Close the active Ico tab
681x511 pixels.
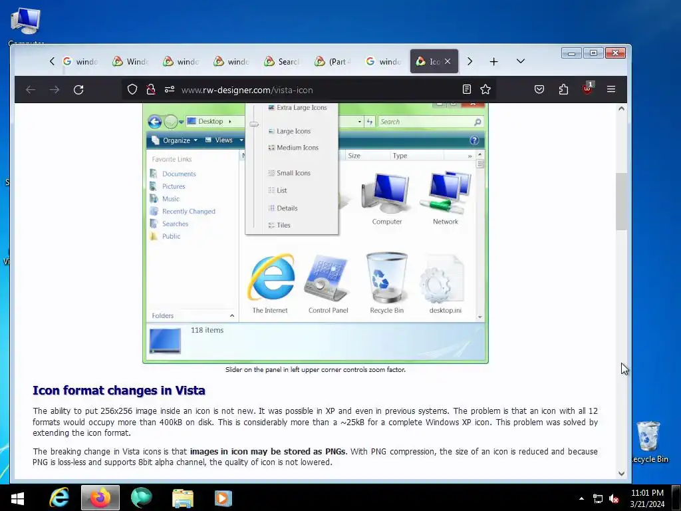(448, 61)
